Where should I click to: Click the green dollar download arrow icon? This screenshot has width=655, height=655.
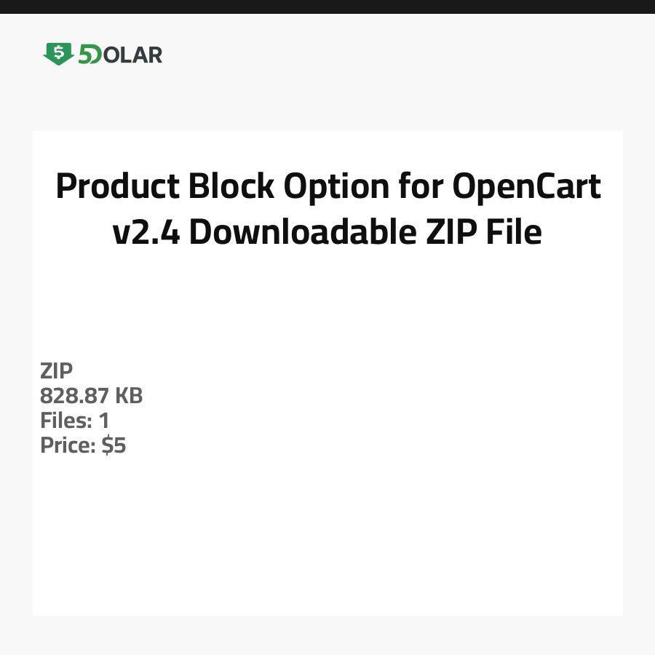pyautogui.click(x=58, y=54)
